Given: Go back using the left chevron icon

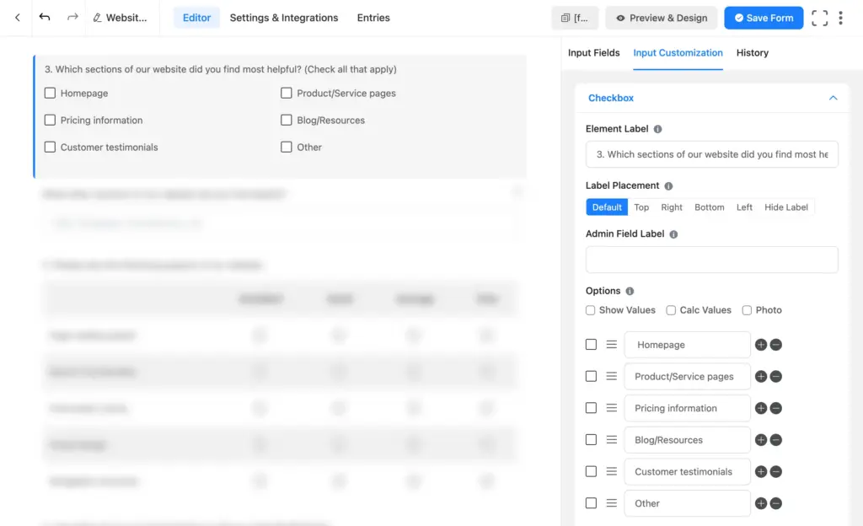Looking at the screenshot, I should click(x=18, y=18).
